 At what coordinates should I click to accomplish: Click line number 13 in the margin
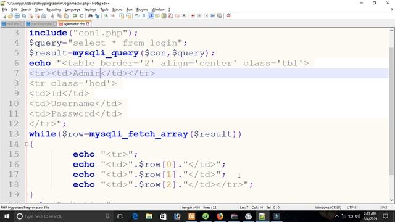tap(14, 134)
